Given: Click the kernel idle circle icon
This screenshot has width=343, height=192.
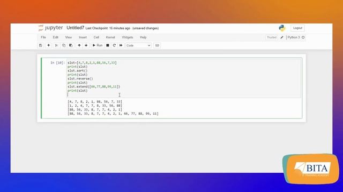Looking at the screenshot, I should pos(303,37).
